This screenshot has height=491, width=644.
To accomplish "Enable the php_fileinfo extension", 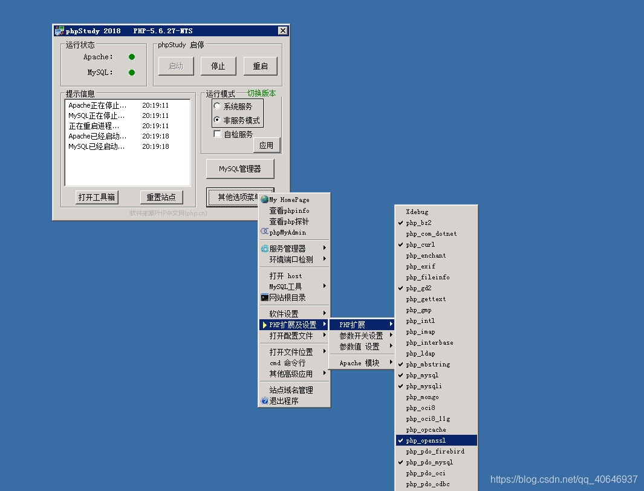I will point(436,277).
